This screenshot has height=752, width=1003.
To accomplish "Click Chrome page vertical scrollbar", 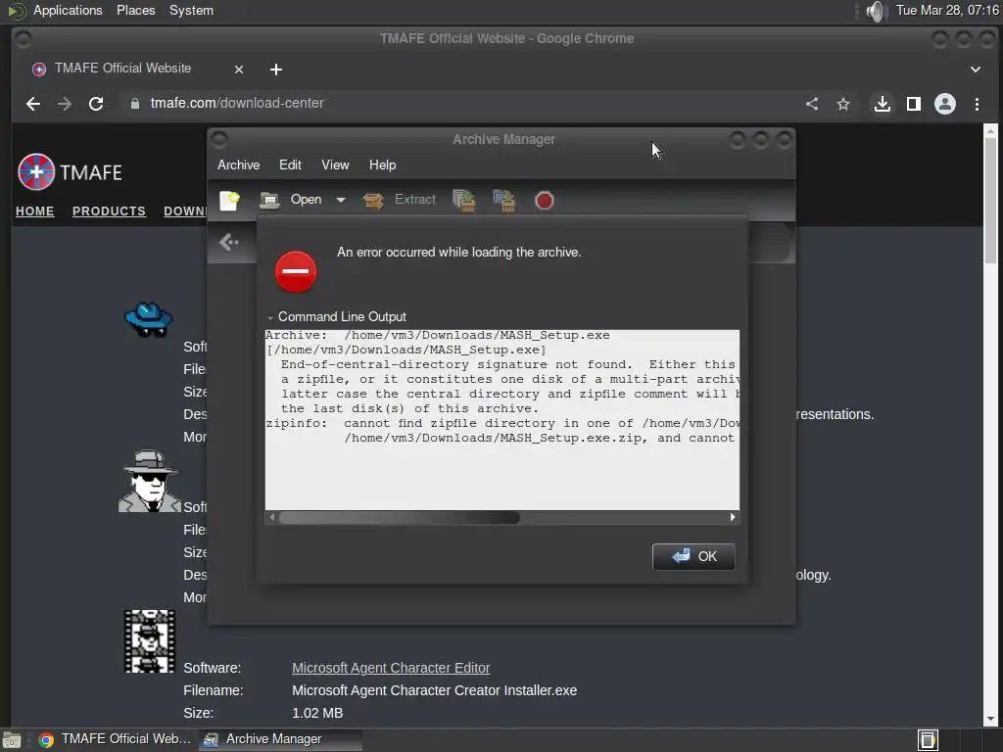I will (991, 200).
